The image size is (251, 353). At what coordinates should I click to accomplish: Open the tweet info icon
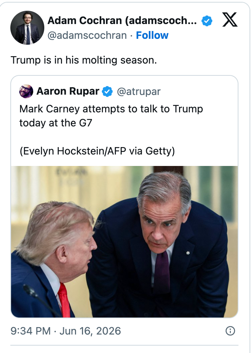pyautogui.click(x=230, y=331)
